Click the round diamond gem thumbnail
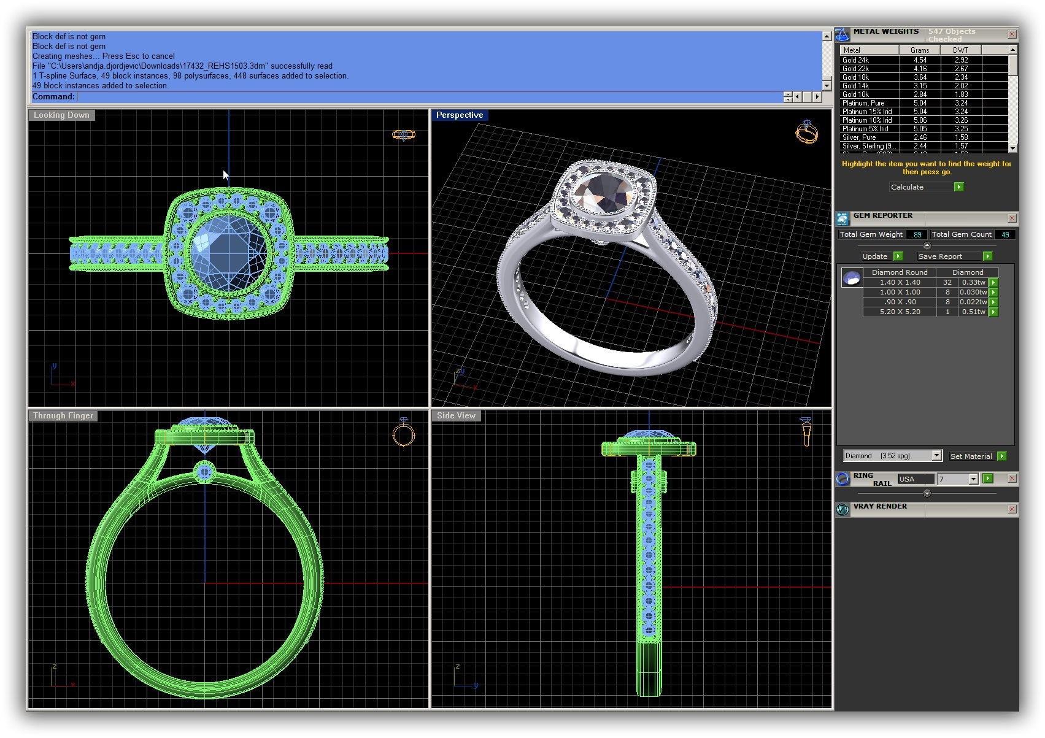This screenshot has height=738, width=1045. (x=851, y=279)
